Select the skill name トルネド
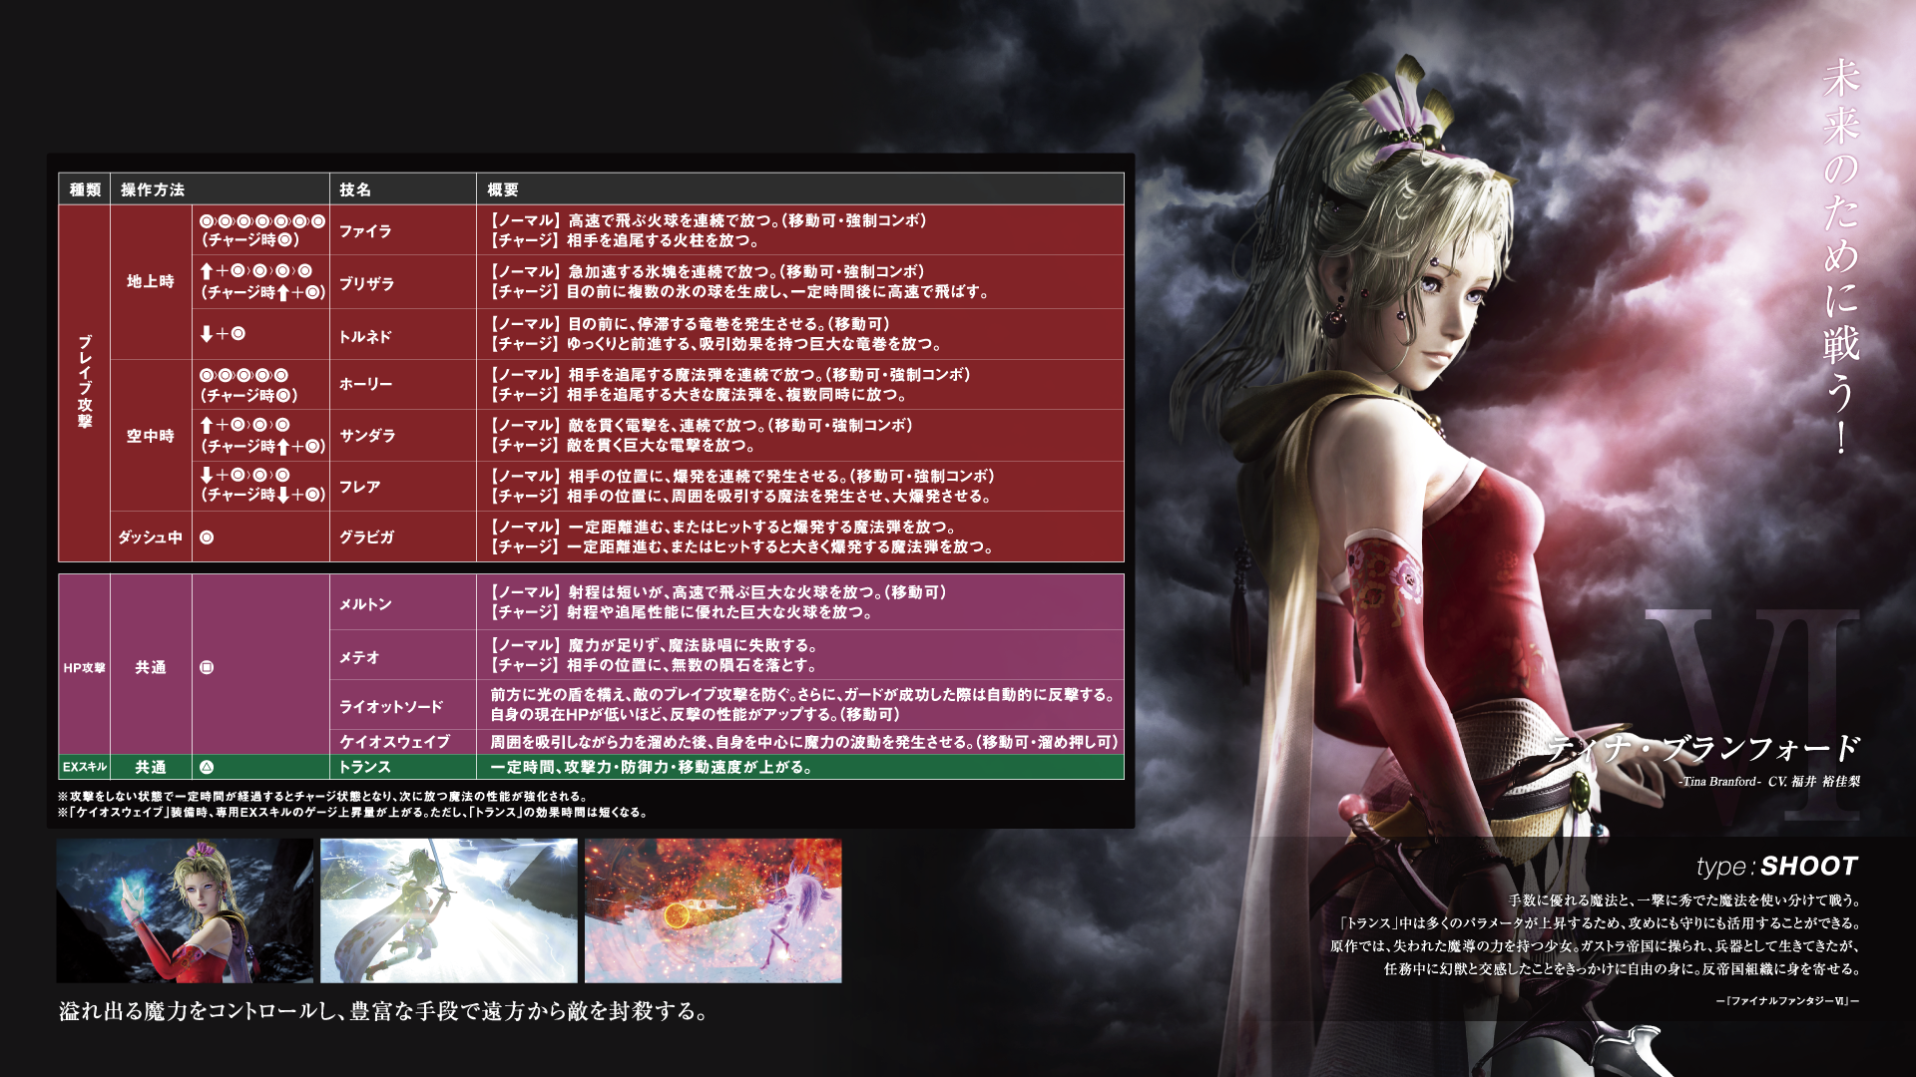Screen dimensions: 1916x1077 coord(365,337)
